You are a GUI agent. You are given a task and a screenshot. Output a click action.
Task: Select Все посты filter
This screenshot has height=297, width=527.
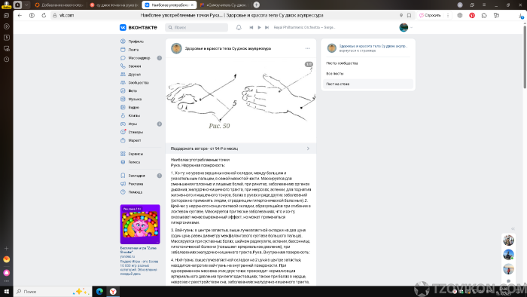[335, 73]
